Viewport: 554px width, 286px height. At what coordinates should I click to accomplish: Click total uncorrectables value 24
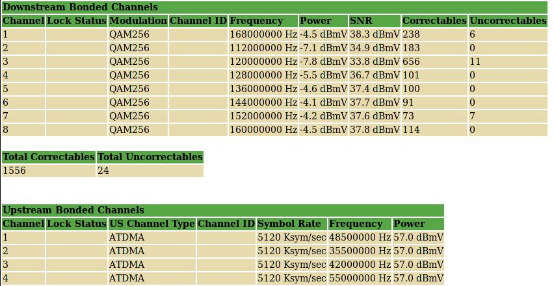click(103, 171)
